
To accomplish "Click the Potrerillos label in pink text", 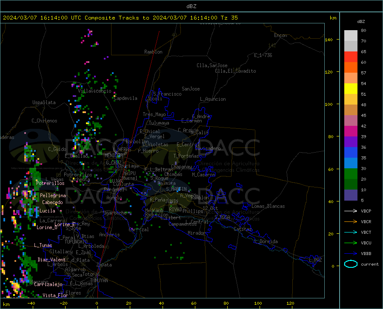I will [x=50, y=183].
